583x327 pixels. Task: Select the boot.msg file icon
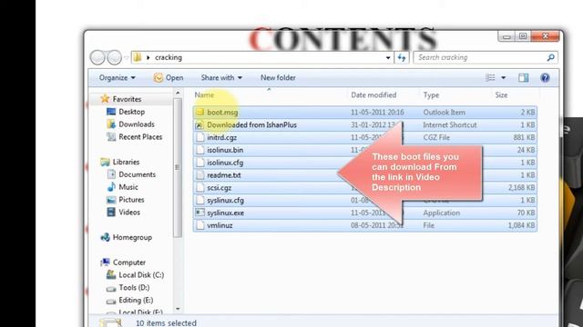(200, 112)
